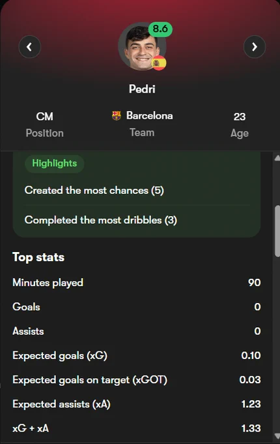Click the scrollbar up arrow
This screenshot has height=444, width=280.
[277, 158]
